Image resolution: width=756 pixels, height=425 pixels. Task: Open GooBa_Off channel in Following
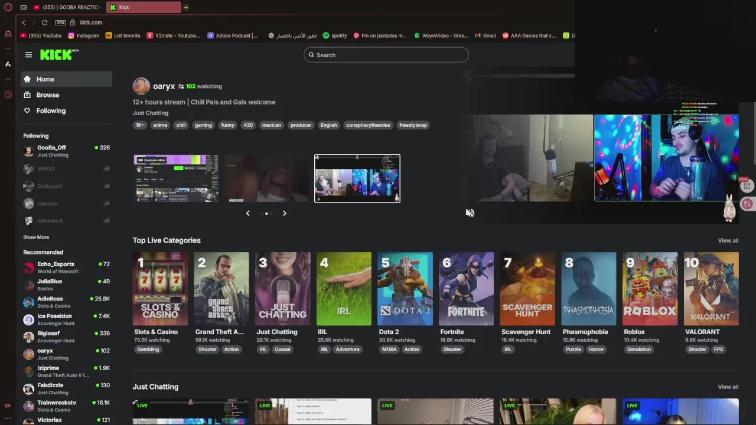pyautogui.click(x=66, y=151)
